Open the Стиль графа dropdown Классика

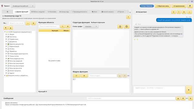tap(91, 26)
